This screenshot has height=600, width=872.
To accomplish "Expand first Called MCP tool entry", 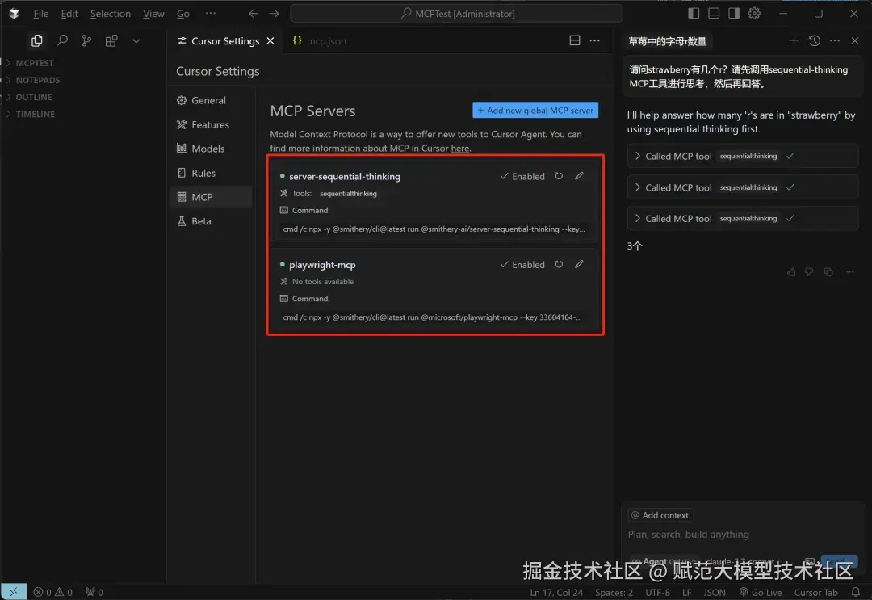I will (743, 156).
